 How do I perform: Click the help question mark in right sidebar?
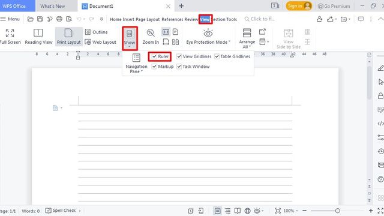click(380, 179)
